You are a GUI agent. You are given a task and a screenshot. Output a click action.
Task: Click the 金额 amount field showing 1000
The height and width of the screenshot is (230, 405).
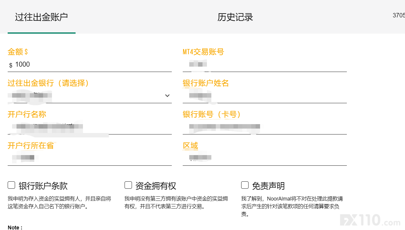click(90, 65)
